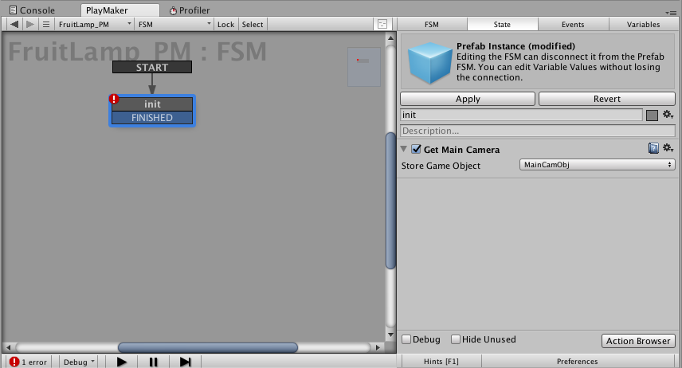
Task: Collapse the Get Main Camera action
Action: pos(404,149)
